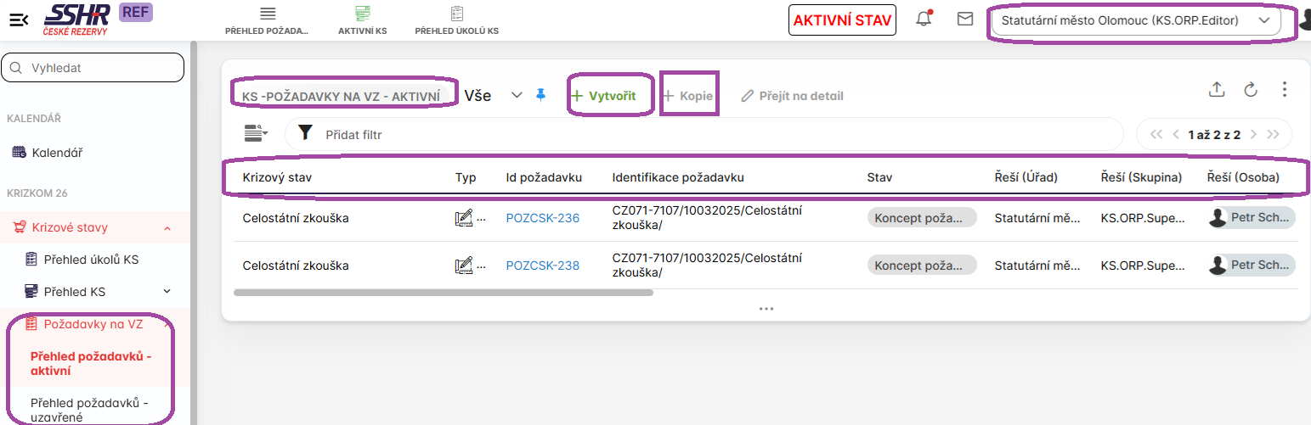Collapse the Krizové stavy sidebar group
The image size is (1311, 425).
pyautogui.click(x=167, y=228)
